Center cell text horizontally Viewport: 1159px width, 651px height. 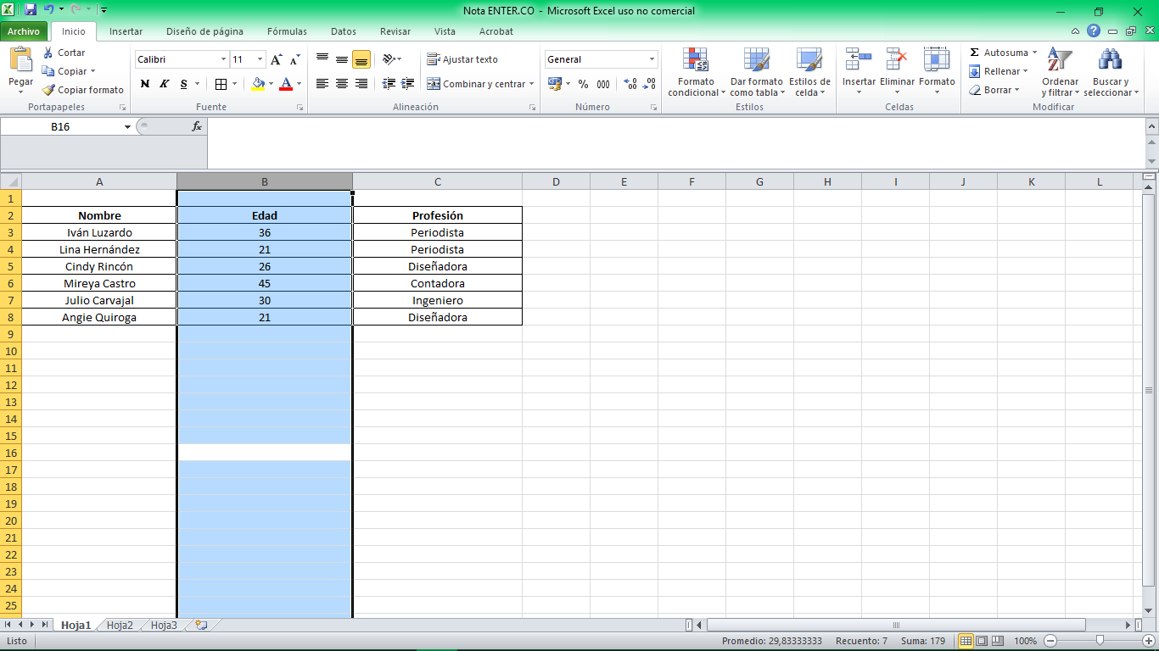pos(342,84)
